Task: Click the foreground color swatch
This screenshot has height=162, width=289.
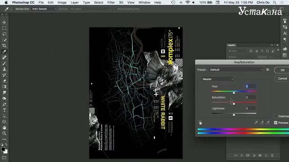Action: coord(3,149)
